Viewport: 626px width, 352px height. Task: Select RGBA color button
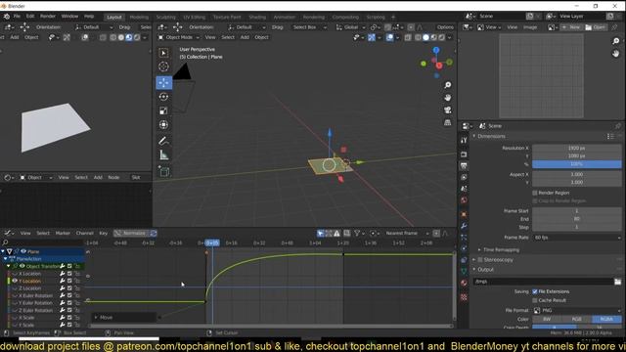pyautogui.click(x=606, y=320)
